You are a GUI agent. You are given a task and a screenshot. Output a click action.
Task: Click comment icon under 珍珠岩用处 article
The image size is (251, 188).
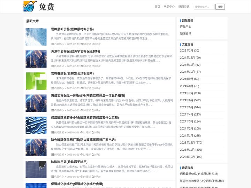[x=93, y=177]
